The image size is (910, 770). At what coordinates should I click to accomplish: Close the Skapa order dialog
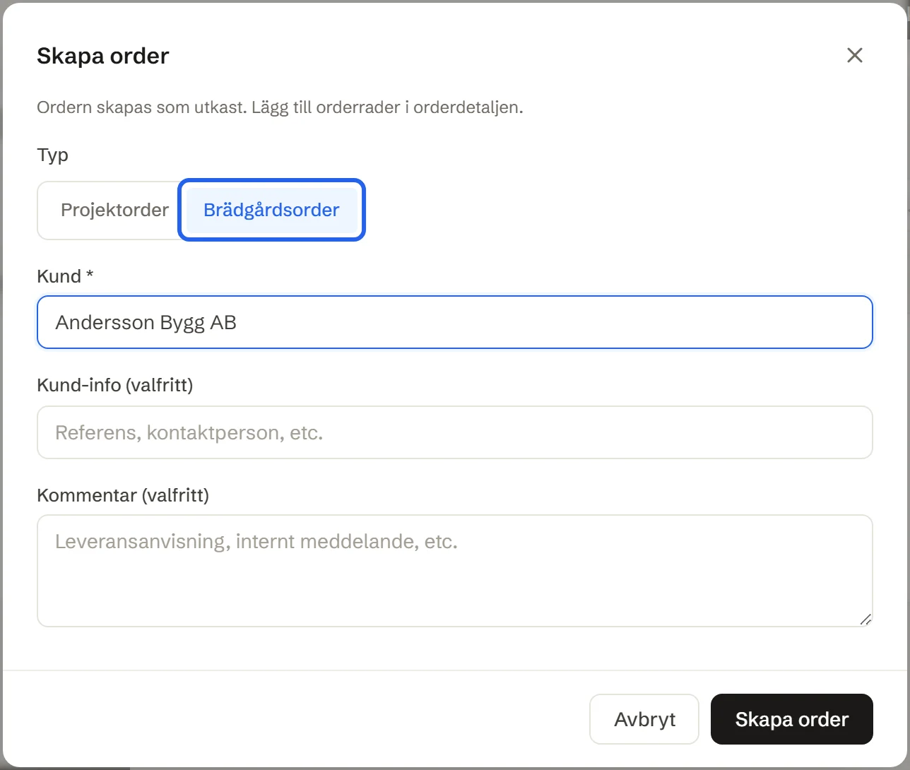(x=854, y=55)
